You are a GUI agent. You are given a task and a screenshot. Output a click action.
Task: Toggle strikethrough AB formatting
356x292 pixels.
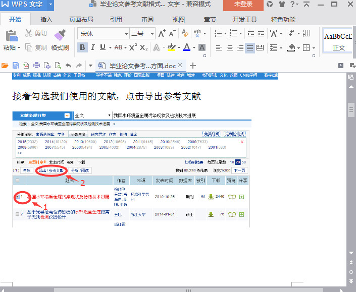click(118, 47)
